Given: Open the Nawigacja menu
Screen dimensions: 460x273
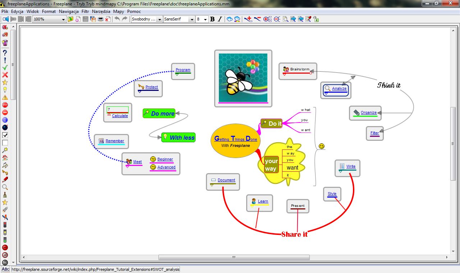Looking at the screenshot, I should point(69,11).
